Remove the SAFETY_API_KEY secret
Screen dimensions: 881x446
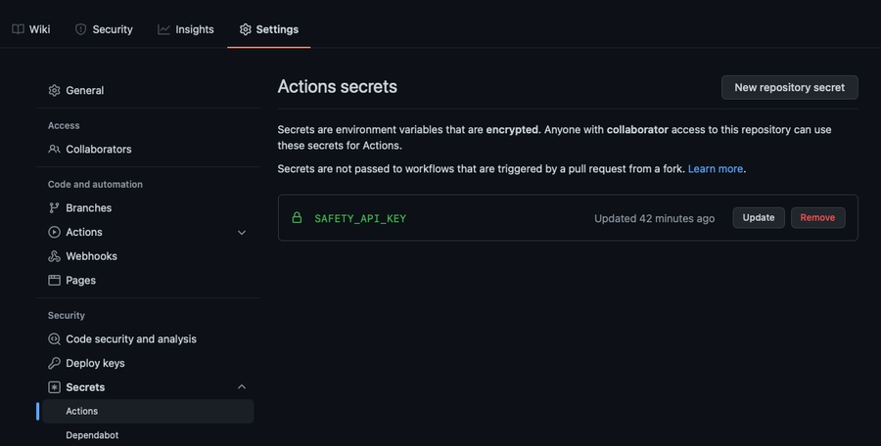coord(817,218)
